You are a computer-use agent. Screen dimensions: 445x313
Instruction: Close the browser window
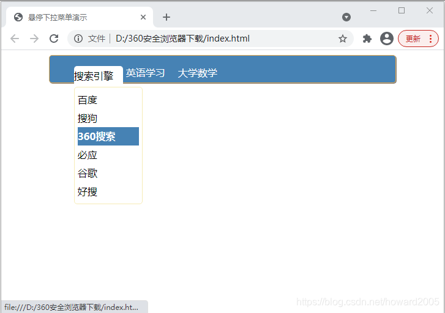point(429,11)
